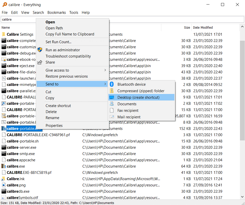245x205 pixels.
Task: Open the Tools menu
Action: coord(74,13)
